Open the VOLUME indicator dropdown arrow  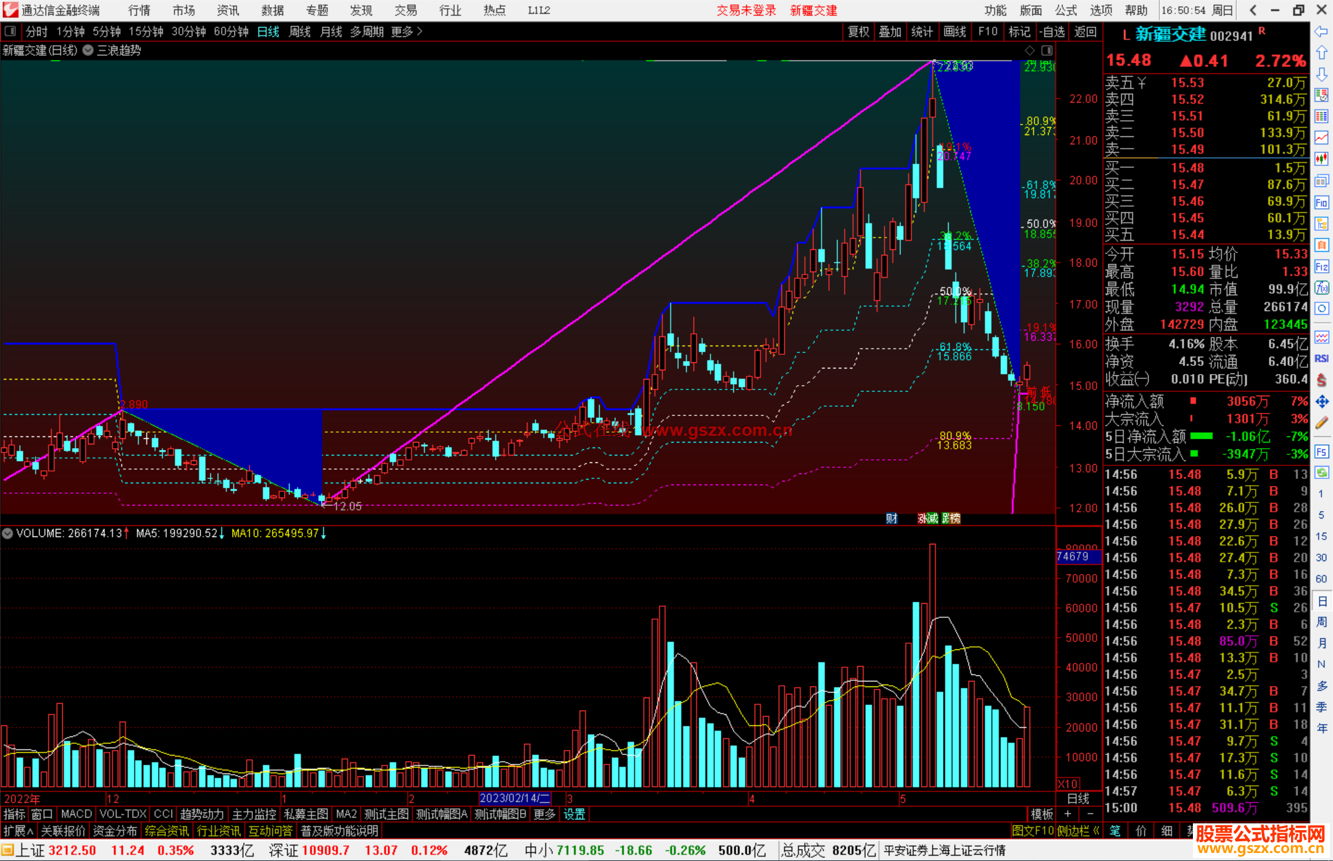(x=7, y=533)
